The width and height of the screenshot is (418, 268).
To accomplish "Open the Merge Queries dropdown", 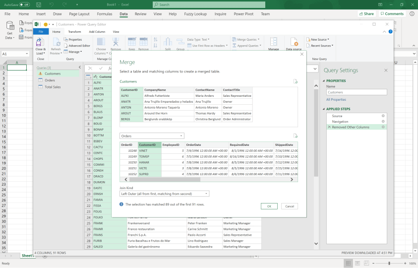I will [x=245, y=40].
